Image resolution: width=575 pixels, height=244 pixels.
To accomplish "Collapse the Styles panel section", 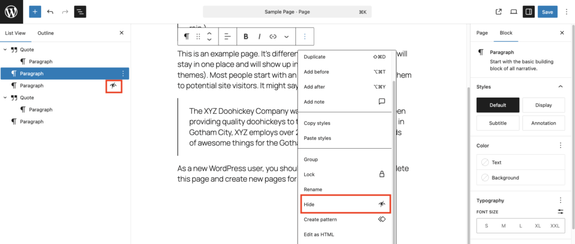I will tap(560, 86).
